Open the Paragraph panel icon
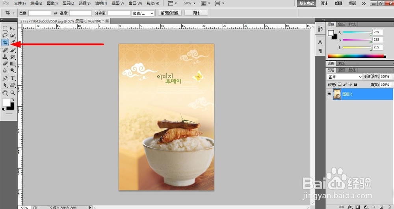 click(x=320, y=51)
